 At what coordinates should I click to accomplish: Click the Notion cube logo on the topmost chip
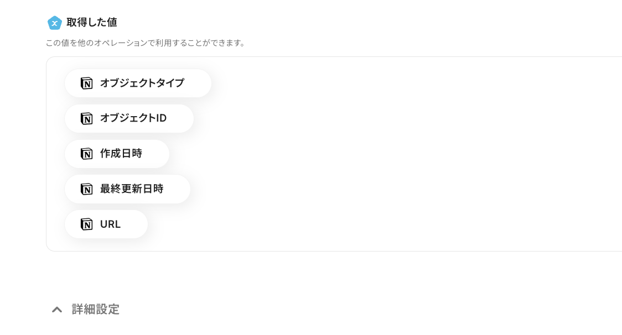click(86, 83)
